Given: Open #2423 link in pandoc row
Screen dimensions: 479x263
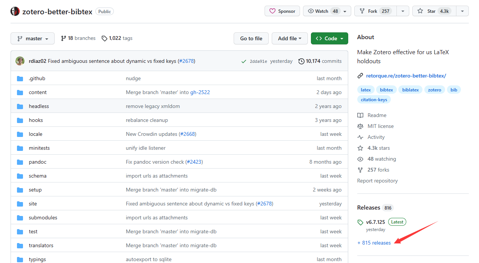Looking at the screenshot, I should coord(194,162).
